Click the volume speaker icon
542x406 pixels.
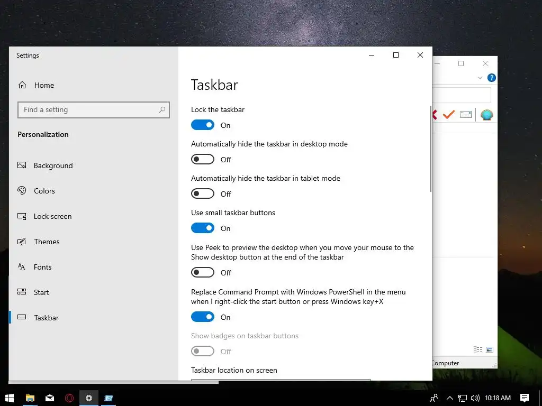coord(475,398)
